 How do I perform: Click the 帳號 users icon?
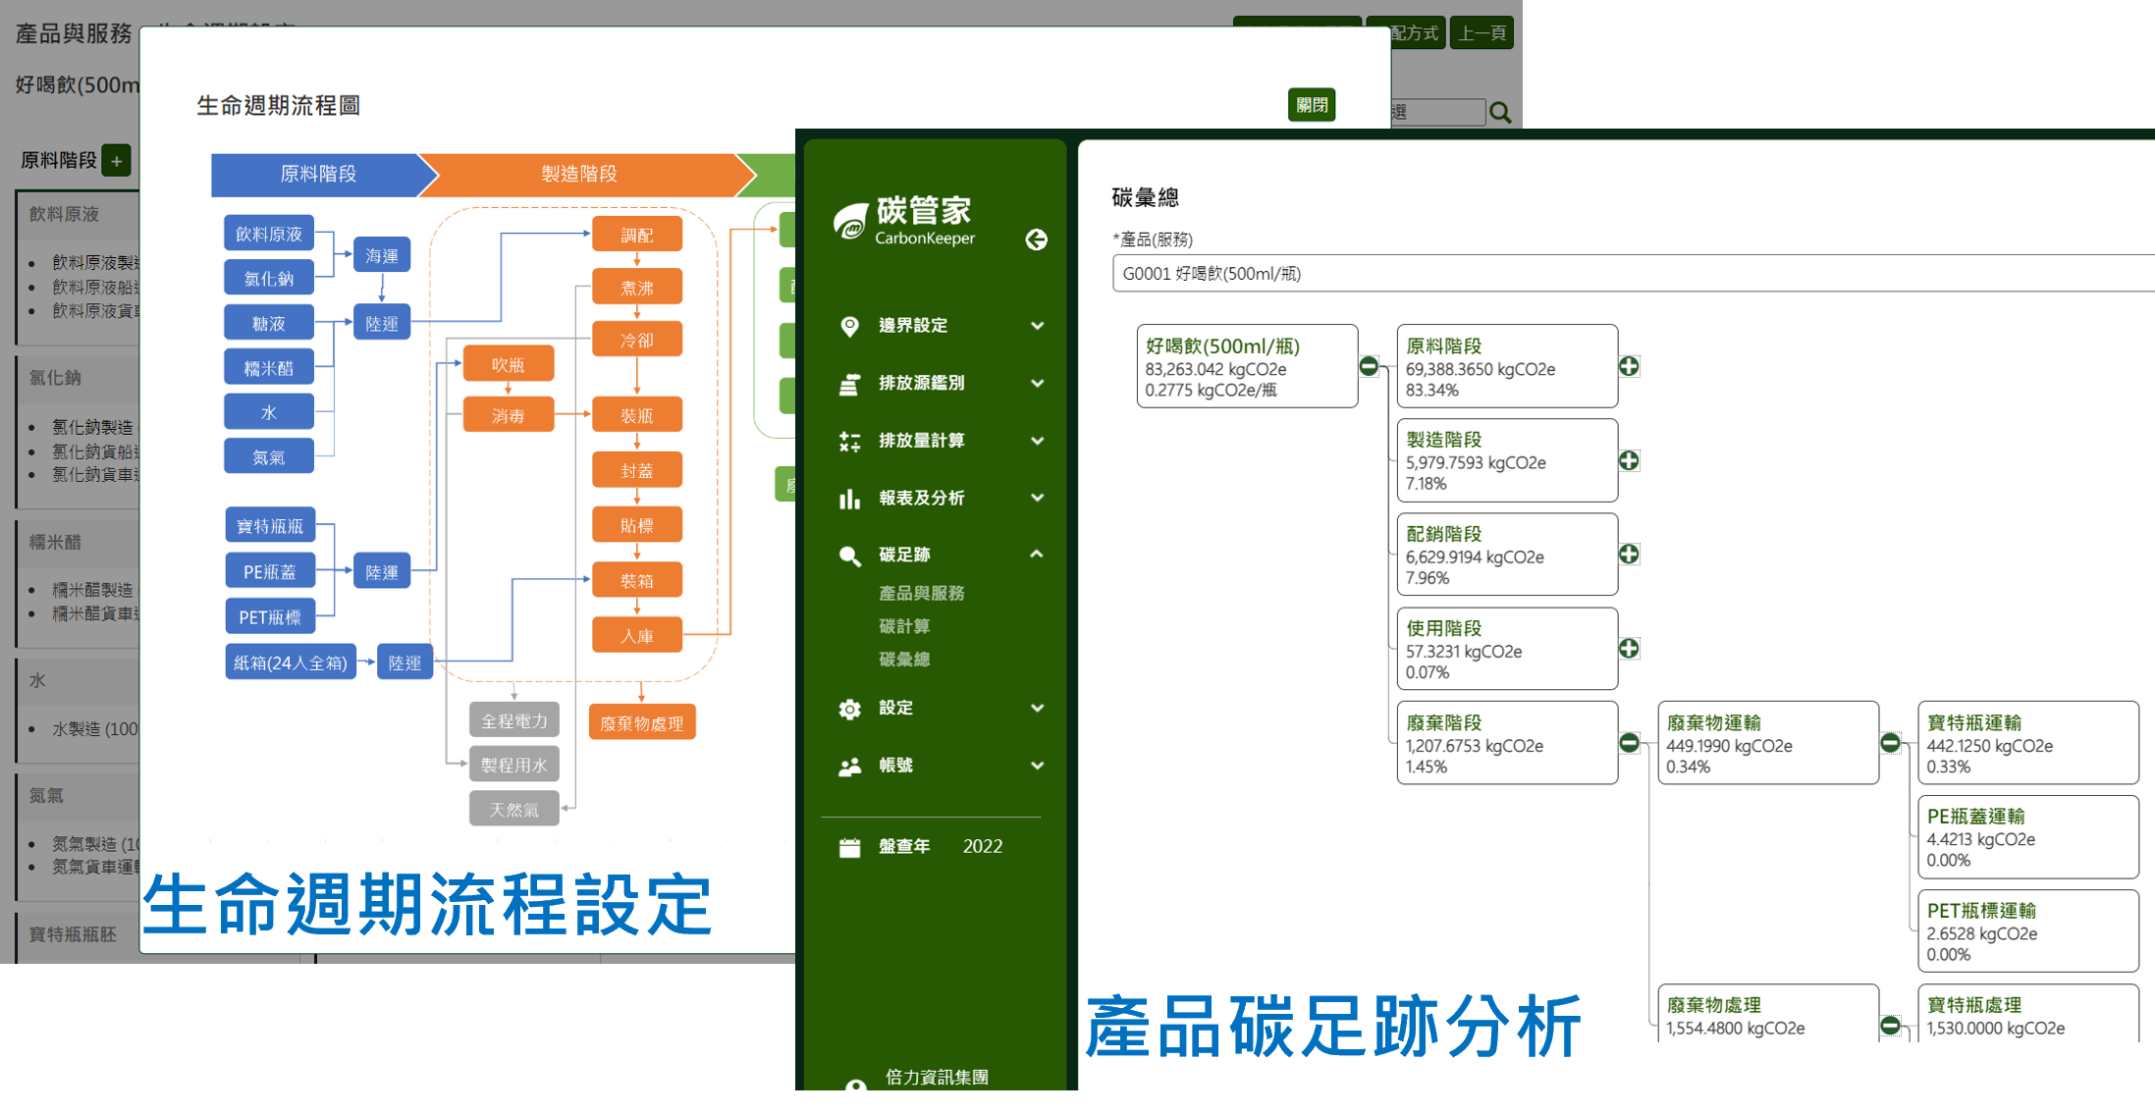(850, 767)
